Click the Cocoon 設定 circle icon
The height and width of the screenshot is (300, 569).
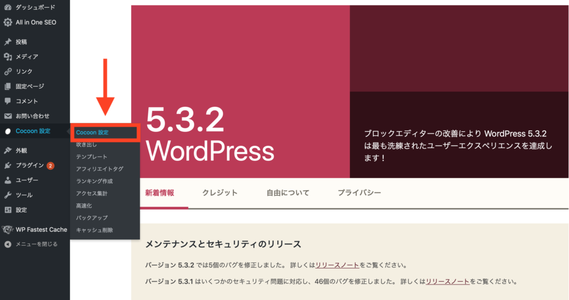pyautogui.click(x=8, y=131)
